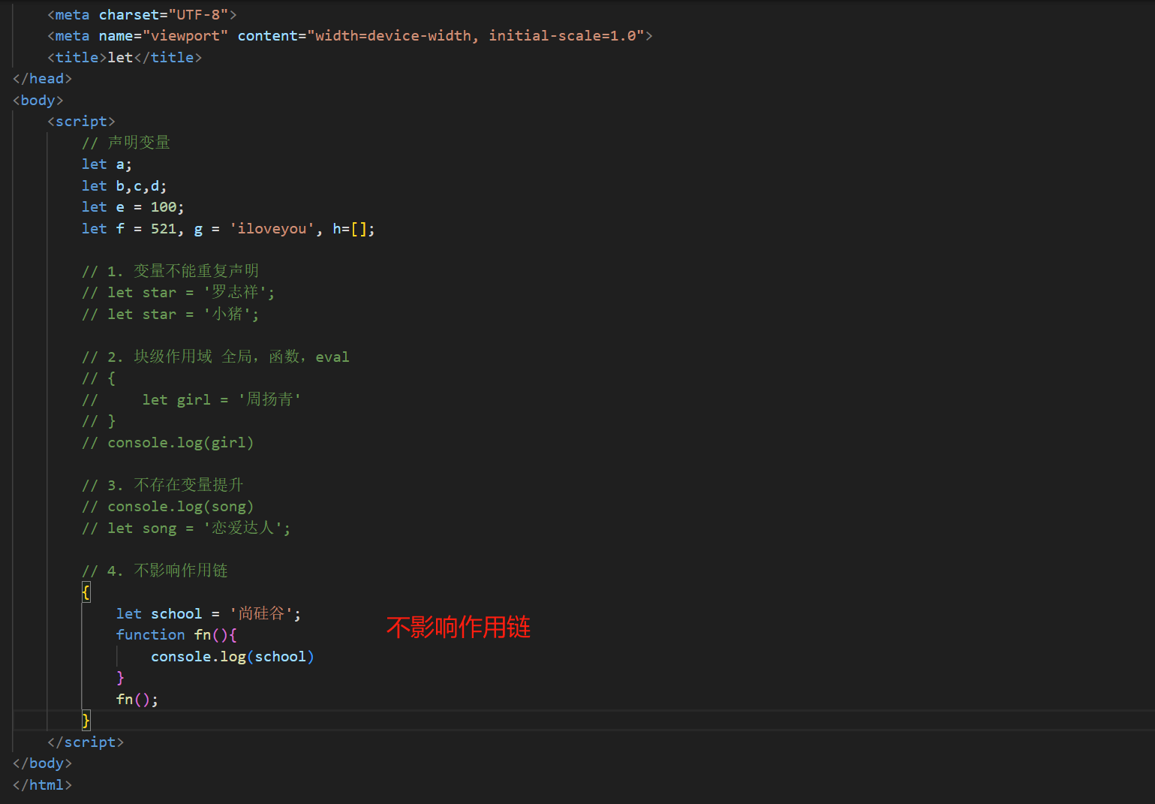Image resolution: width=1155 pixels, height=804 pixels.
Task: Click the variable name school in let statement
Action: [176, 614]
